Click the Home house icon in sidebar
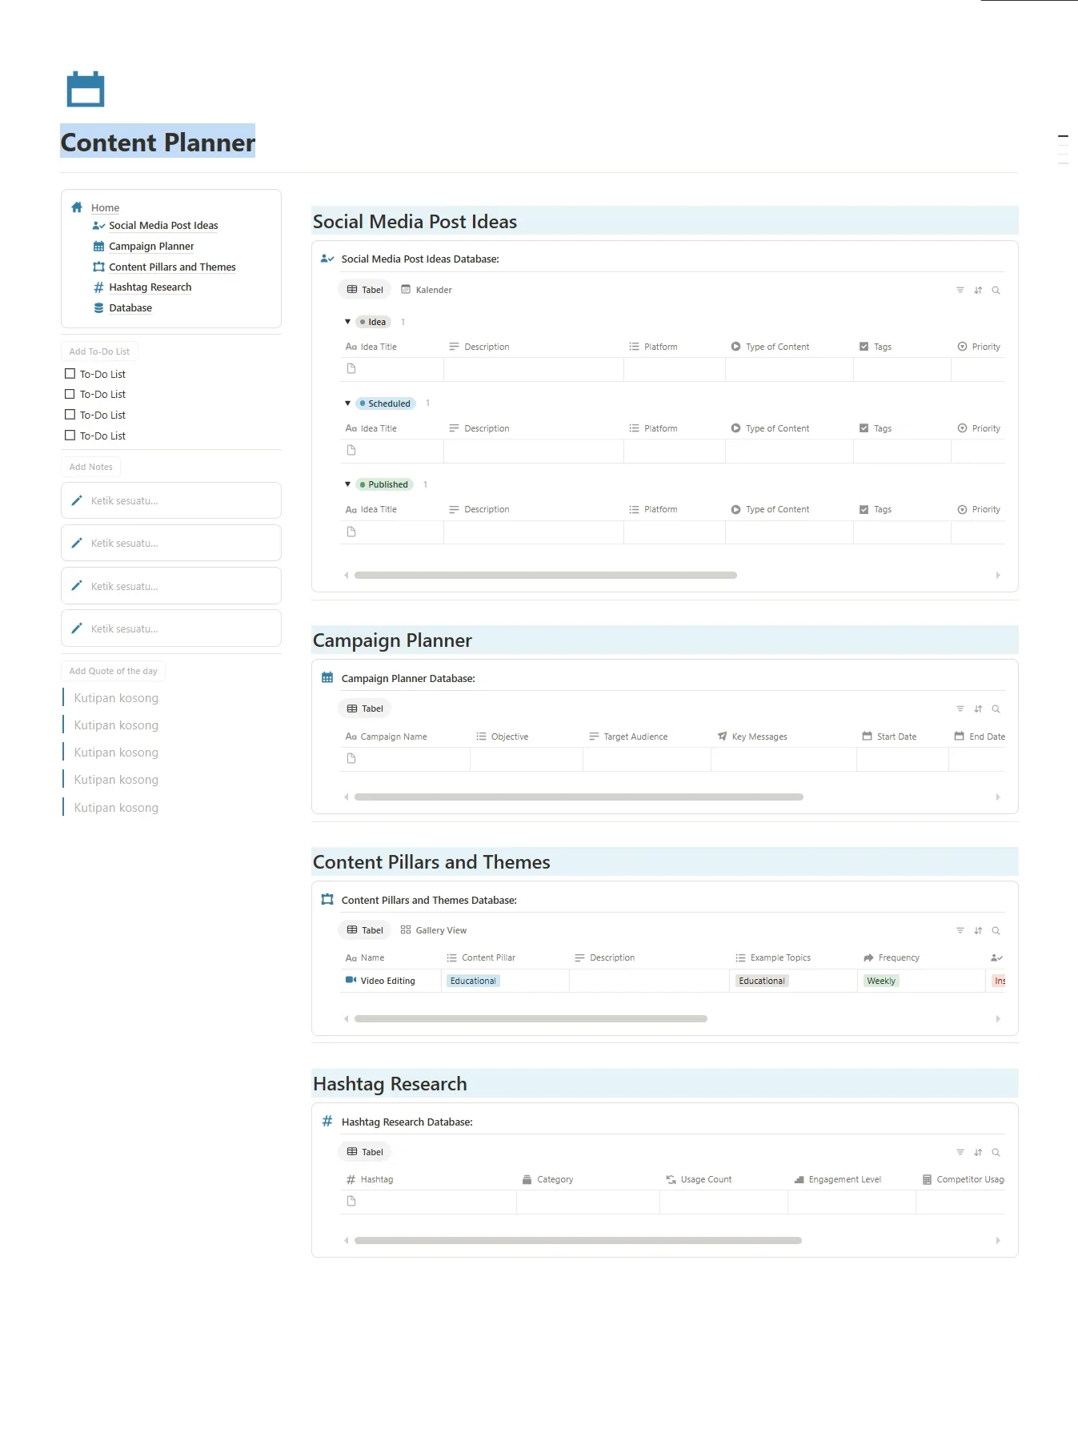This screenshot has width=1078, height=1441. point(77,207)
